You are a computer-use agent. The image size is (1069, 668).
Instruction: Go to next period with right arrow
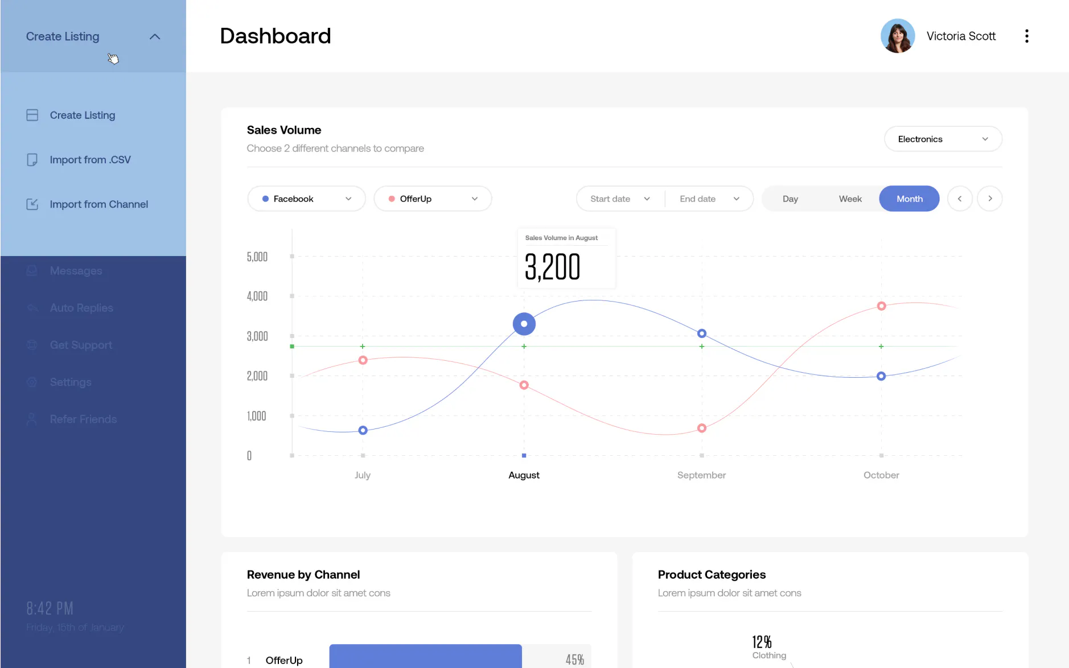point(990,199)
